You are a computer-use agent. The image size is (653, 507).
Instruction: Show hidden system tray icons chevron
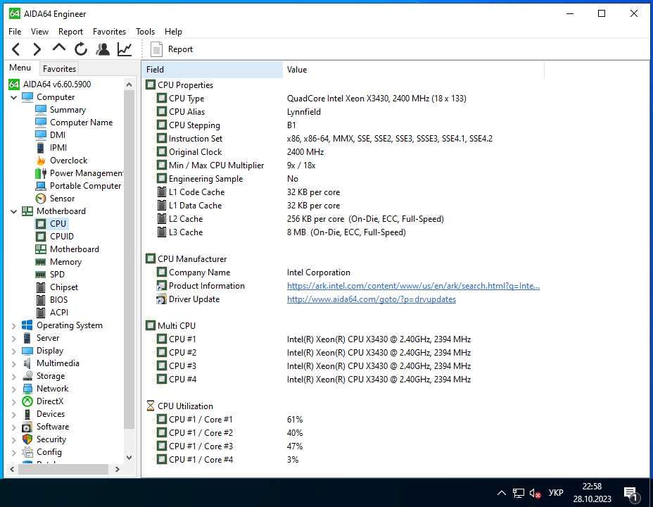coord(502,493)
